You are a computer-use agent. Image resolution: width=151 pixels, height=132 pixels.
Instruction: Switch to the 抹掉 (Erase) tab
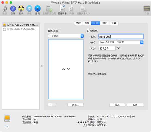pyautogui.click(x=87, y=23)
